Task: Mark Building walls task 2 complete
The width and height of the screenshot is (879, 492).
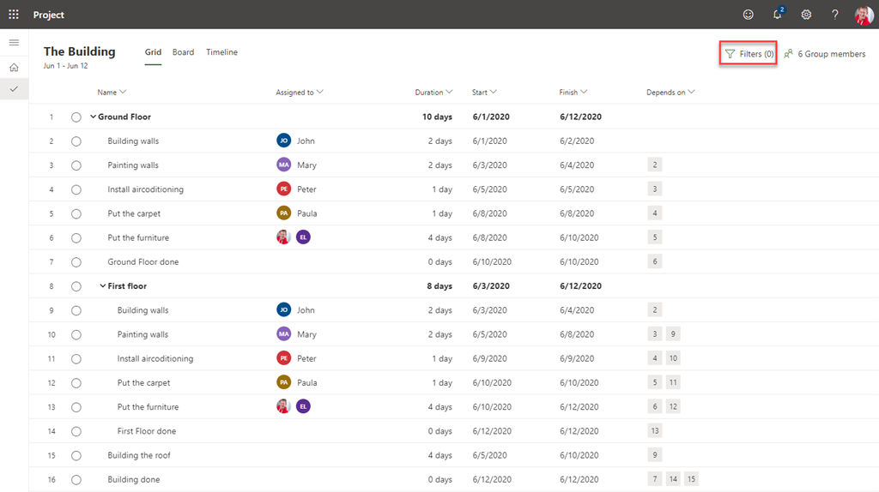Action: point(76,141)
